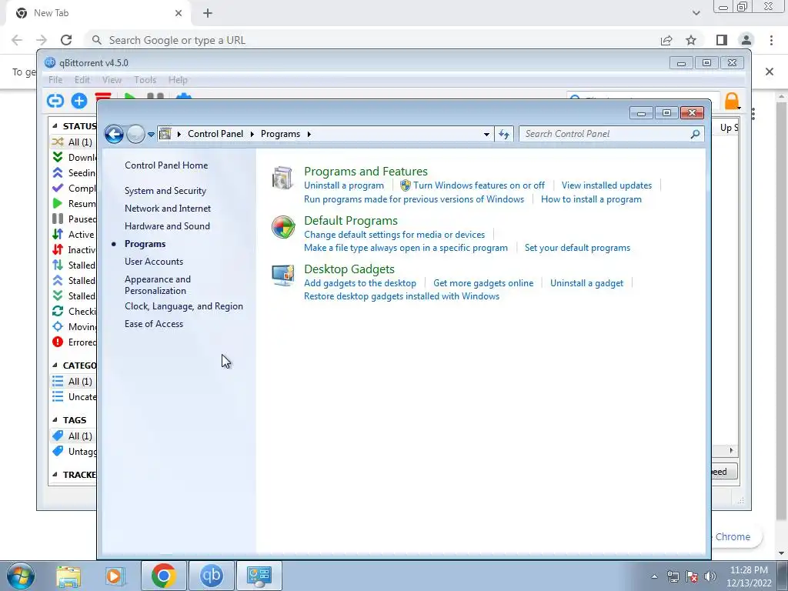This screenshot has height=591, width=788.
Task: Collapse the CATEGORIES section in qBittorrent
Action: click(x=55, y=366)
